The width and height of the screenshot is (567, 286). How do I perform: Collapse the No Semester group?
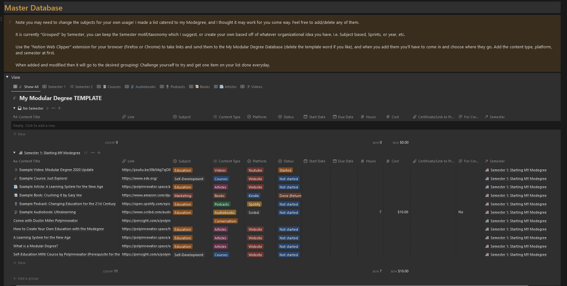point(14,108)
